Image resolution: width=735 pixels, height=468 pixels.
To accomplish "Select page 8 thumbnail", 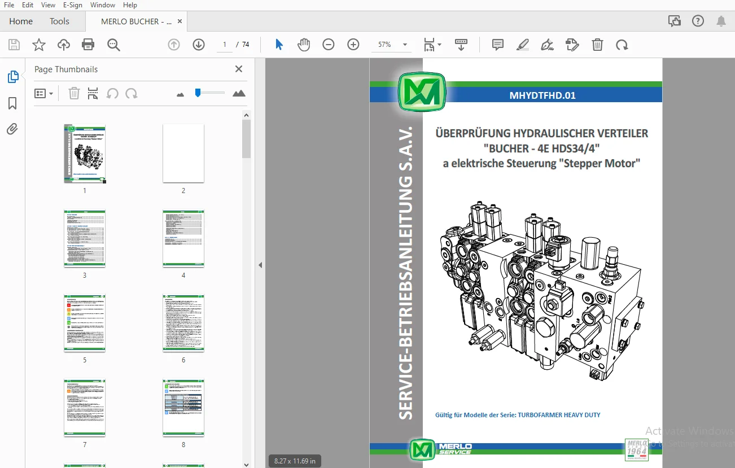I will (x=183, y=408).
